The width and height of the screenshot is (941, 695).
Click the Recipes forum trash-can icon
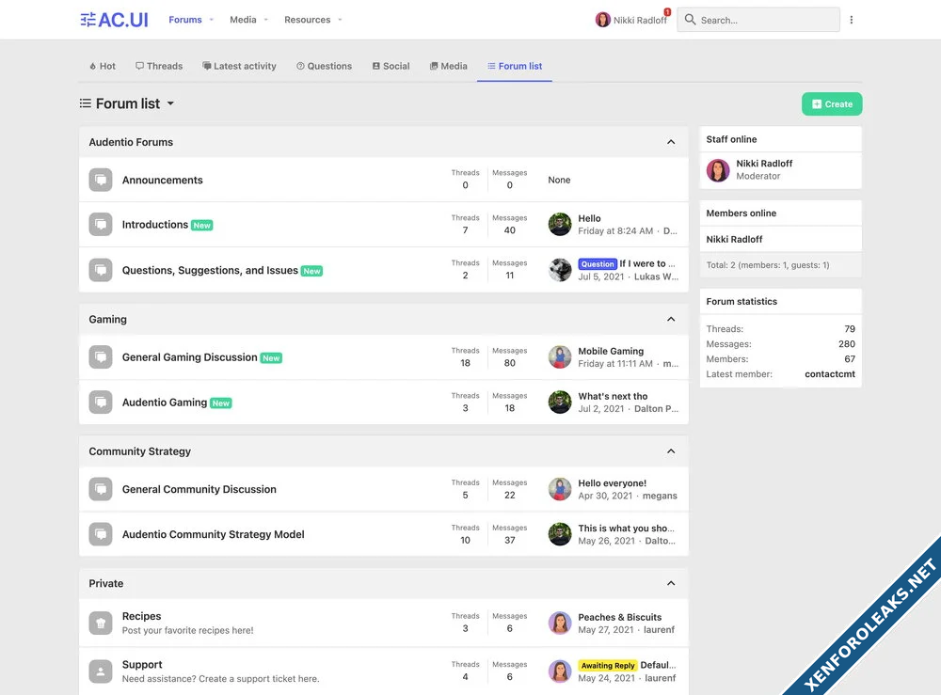tap(101, 623)
